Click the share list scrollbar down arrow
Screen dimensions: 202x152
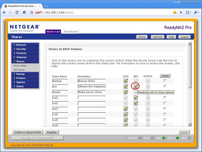pyautogui.click(x=190, y=125)
